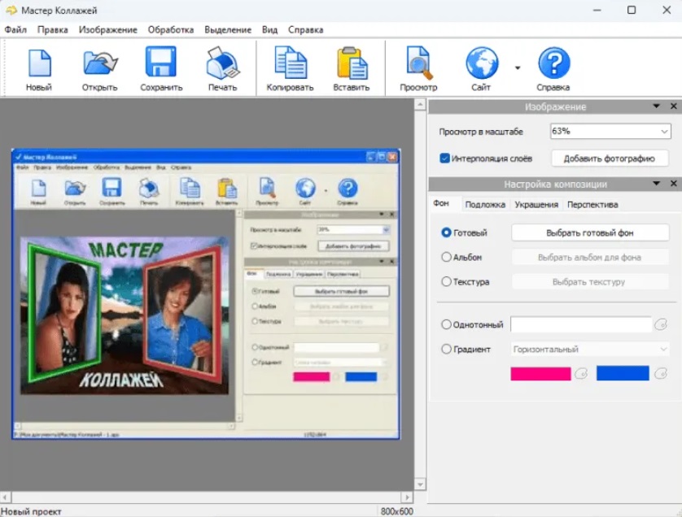The image size is (682, 517).
Task: Select the Градиент radio button
Action: (x=446, y=350)
